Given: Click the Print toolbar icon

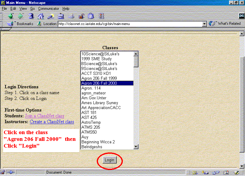Looking at the screenshot, I should (x=71, y=16).
